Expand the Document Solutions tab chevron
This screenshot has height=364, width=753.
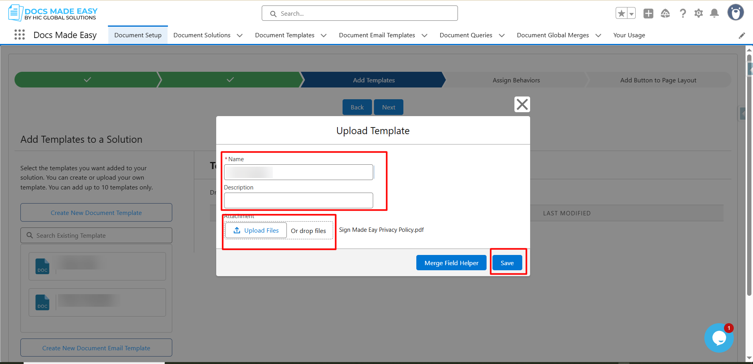240,35
